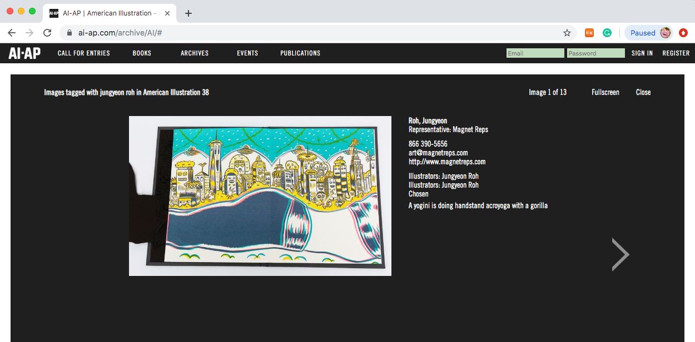Viewport: 695px width, 342px height.
Task: Open the PUBLICATIONS menu item
Action: pos(300,53)
